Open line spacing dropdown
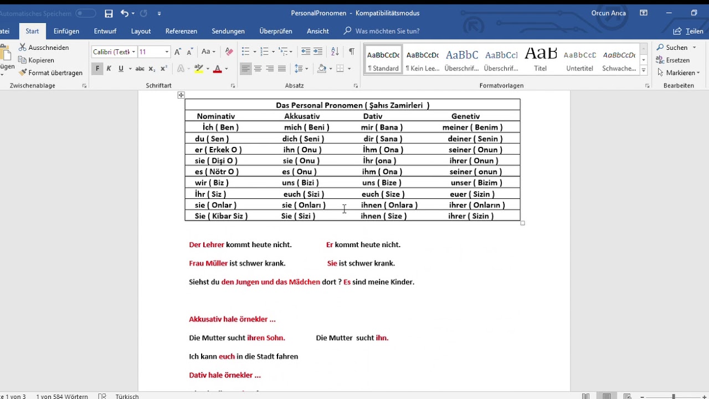 pyautogui.click(x=301, y=69)
